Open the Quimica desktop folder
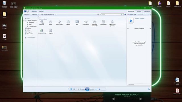This screenshot has width=182, height=102. click(168, 4)
